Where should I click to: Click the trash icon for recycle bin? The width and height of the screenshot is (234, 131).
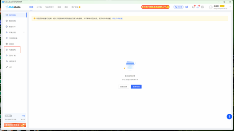click(6, 44)
